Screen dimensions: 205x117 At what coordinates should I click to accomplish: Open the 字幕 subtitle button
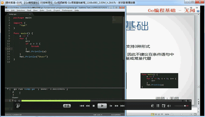point(67,106)
